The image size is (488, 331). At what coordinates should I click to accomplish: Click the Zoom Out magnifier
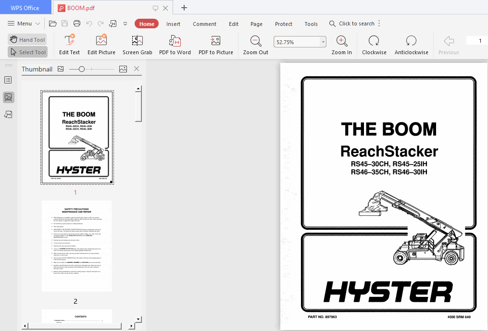[255, 45]
